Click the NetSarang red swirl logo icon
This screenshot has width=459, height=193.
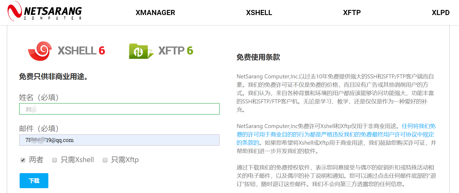15,11
